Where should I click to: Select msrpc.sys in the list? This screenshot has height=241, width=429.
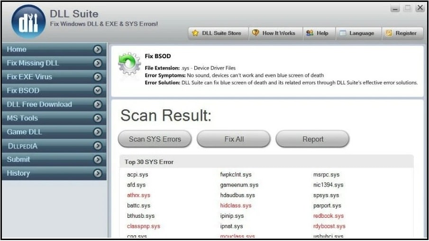(x=327, y=175)
